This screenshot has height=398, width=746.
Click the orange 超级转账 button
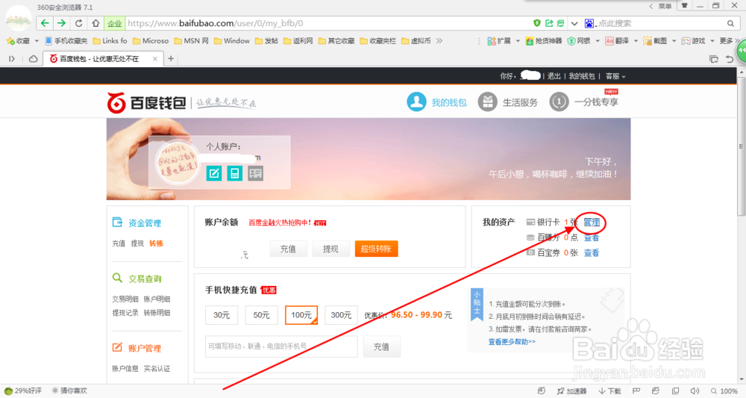[376, 249]
